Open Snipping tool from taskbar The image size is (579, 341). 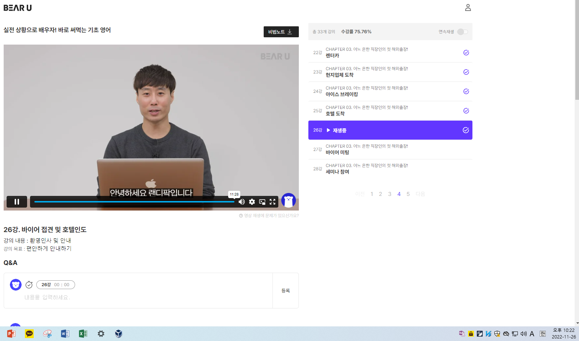(x=47, y=334)
